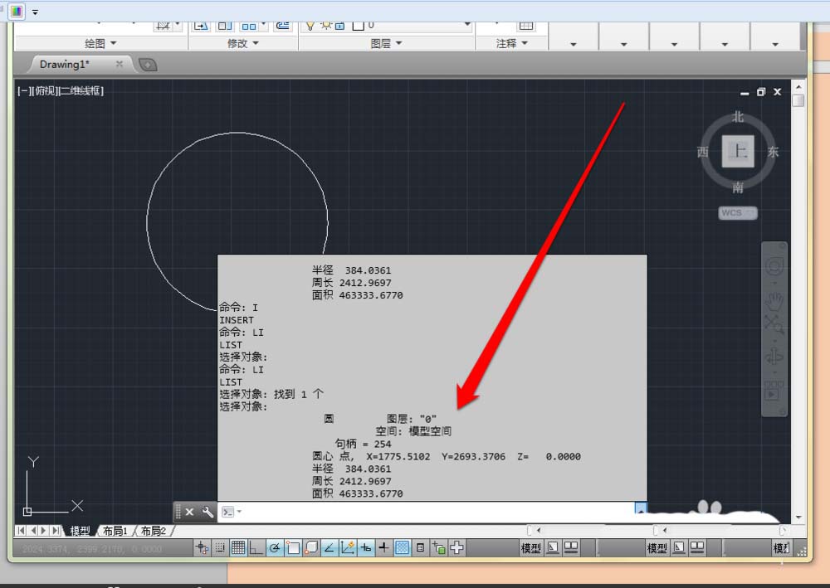Open the 俯视 view controls menu

[43, 91]
